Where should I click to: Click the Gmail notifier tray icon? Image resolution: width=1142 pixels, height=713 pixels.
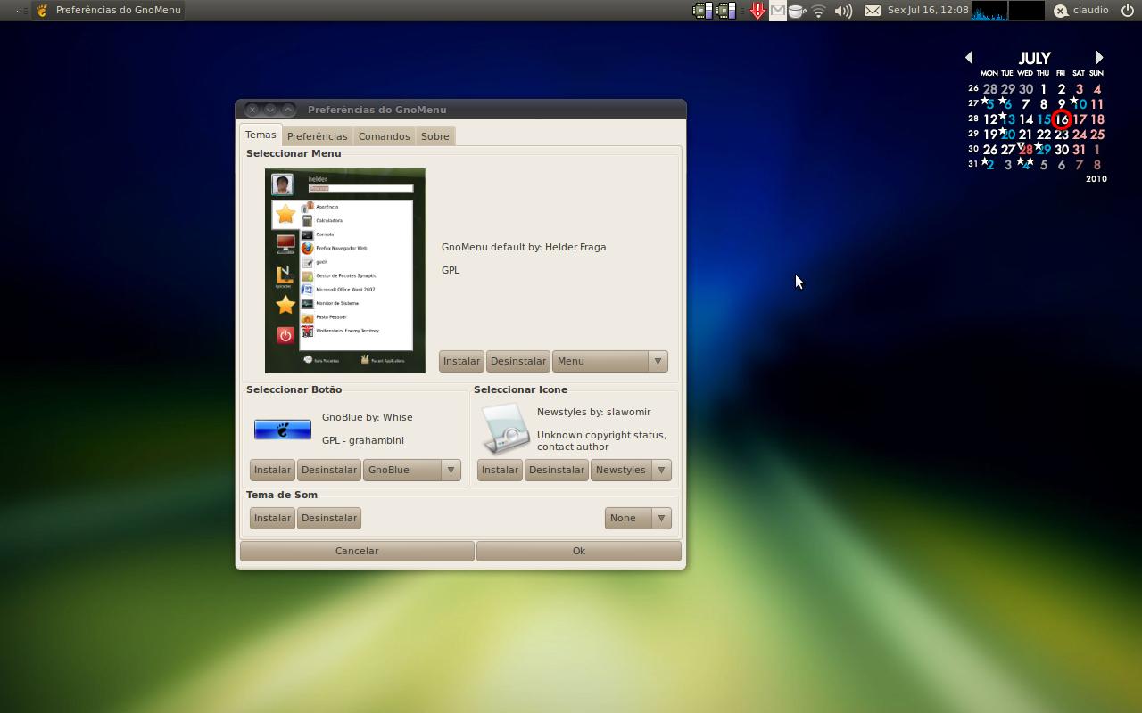click(x=778, y=11)
